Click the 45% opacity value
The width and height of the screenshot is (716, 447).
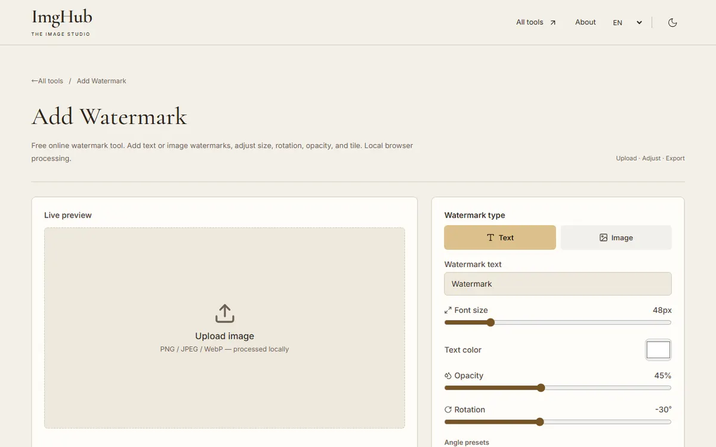(663, 375)
